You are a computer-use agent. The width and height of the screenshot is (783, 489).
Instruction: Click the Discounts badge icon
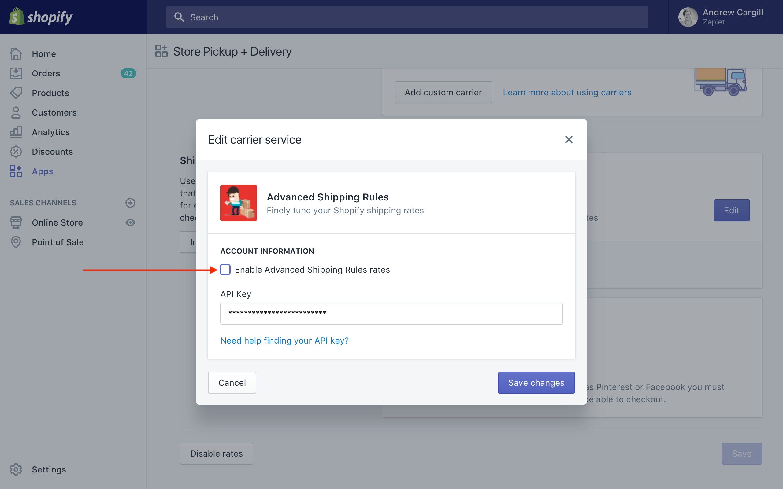click(x=16, y=152)
